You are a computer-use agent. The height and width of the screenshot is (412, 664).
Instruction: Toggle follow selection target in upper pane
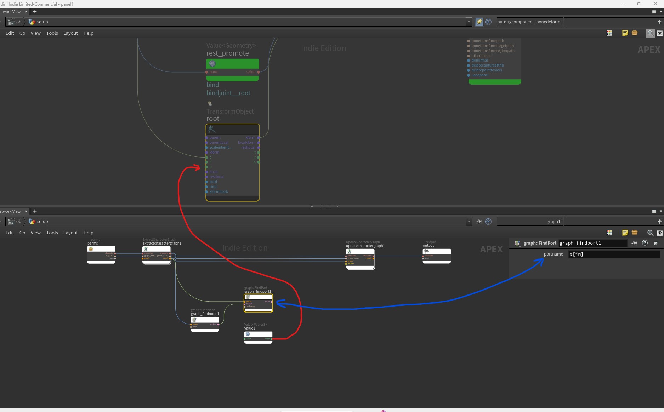pos(488,22)
